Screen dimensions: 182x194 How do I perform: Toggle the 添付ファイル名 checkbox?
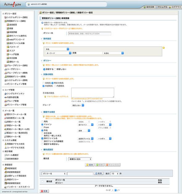pyautogui.click(x=42, y=139)
